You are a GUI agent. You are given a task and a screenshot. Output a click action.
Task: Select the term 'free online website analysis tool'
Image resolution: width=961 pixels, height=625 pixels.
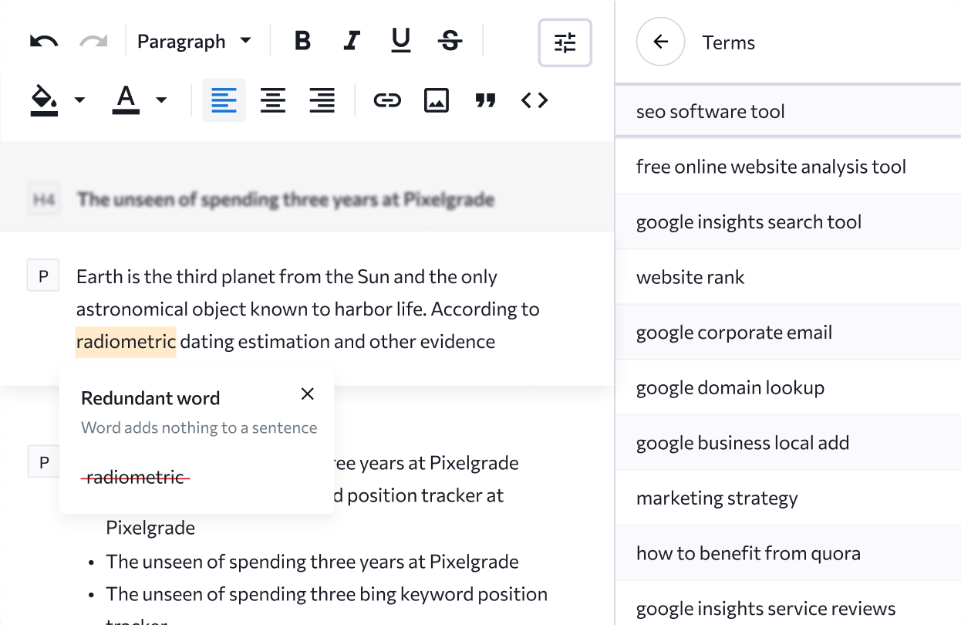(x=788, y=167)
